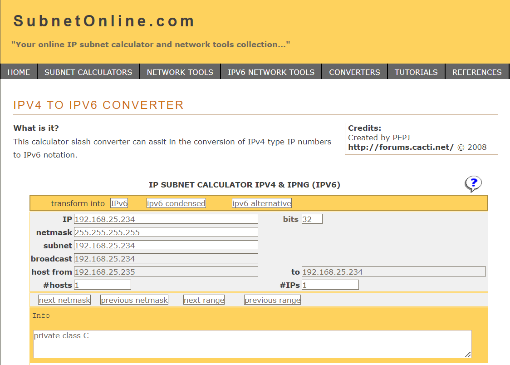Focus the #hosts input field

[x=103, y=285]
